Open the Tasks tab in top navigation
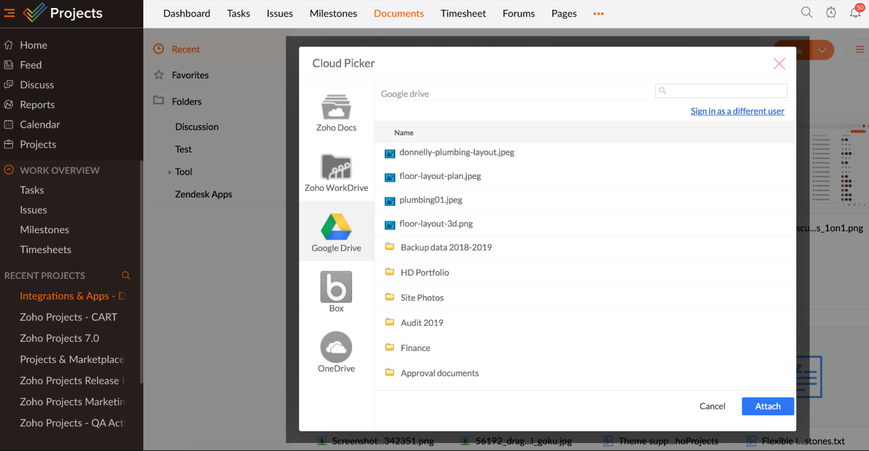This screenshot has width=869, height=451. pos(238,13)
